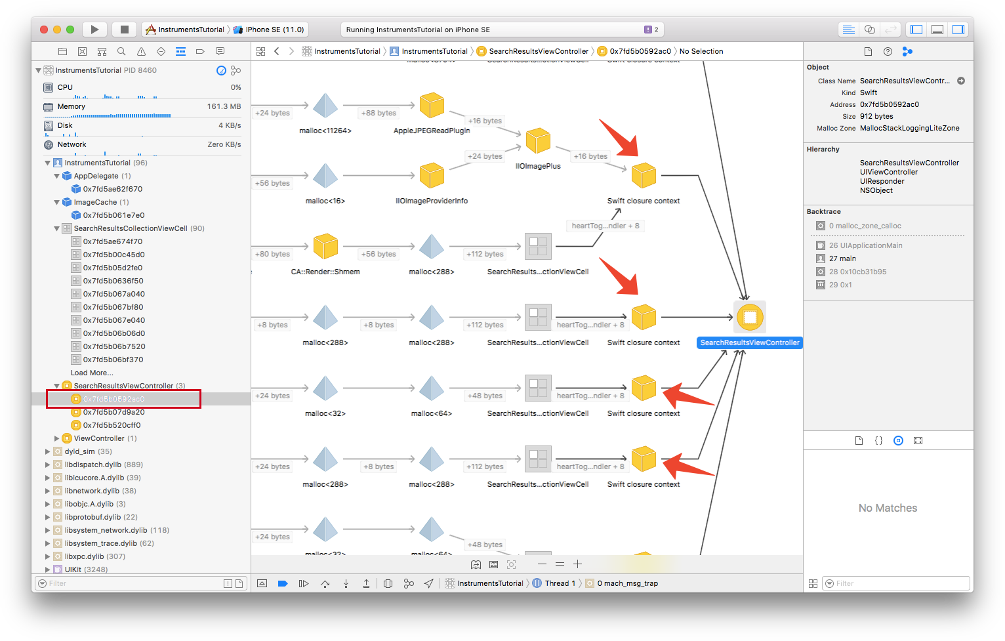The width and height of the screenshot is (1005, 641).
Task: Open the Quick Help inspector tab
Action: click(888, 51)
